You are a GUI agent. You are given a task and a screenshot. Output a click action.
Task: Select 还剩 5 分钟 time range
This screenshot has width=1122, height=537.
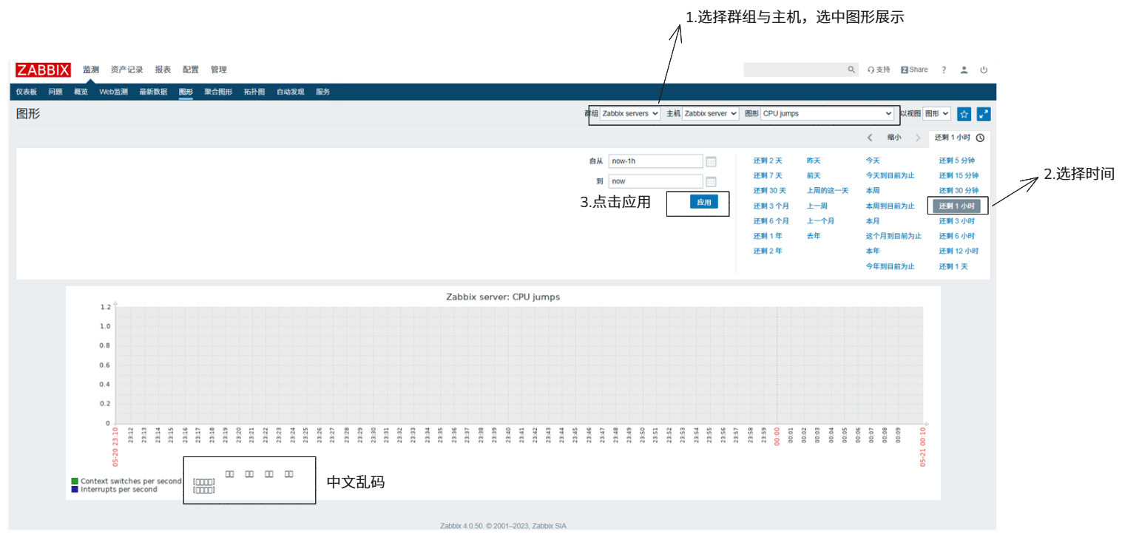[957, 161]
